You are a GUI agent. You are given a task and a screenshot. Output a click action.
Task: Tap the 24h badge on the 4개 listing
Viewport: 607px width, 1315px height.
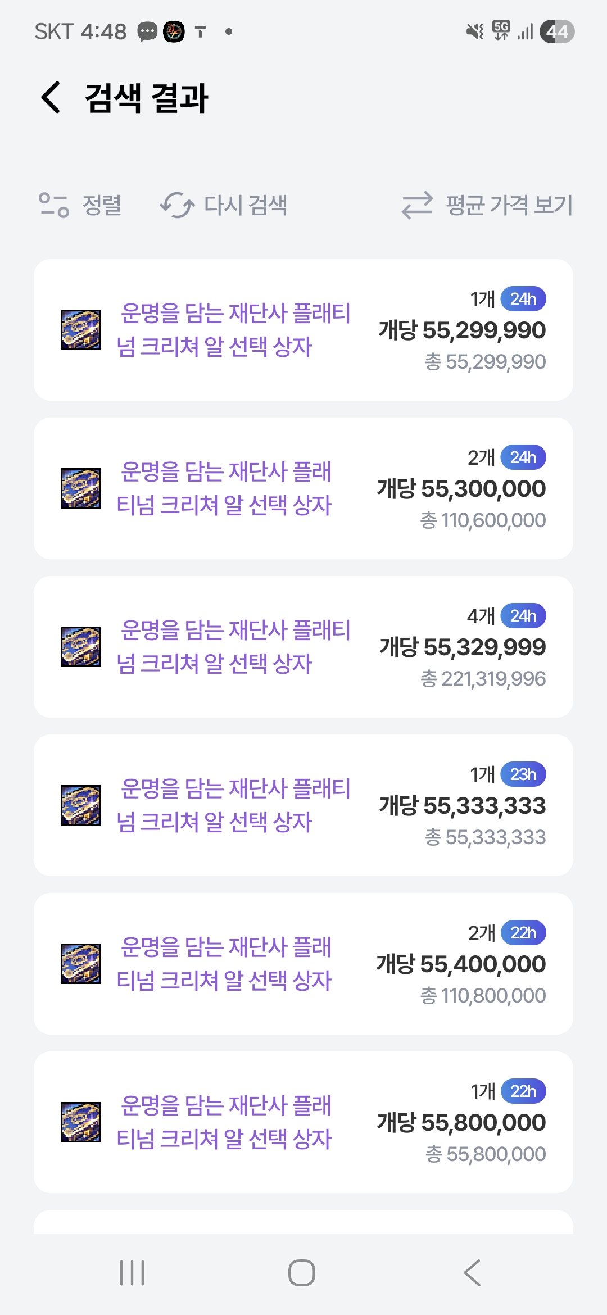(x=523, y=616)
